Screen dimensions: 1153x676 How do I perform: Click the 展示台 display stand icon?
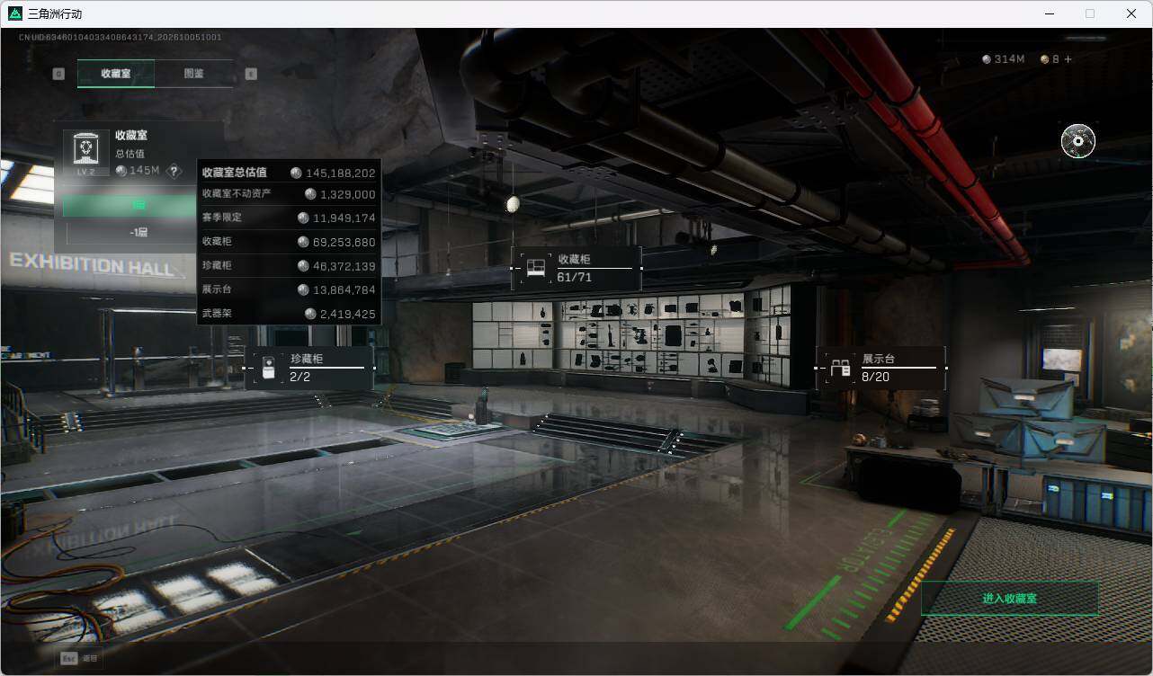coord(841,369)
